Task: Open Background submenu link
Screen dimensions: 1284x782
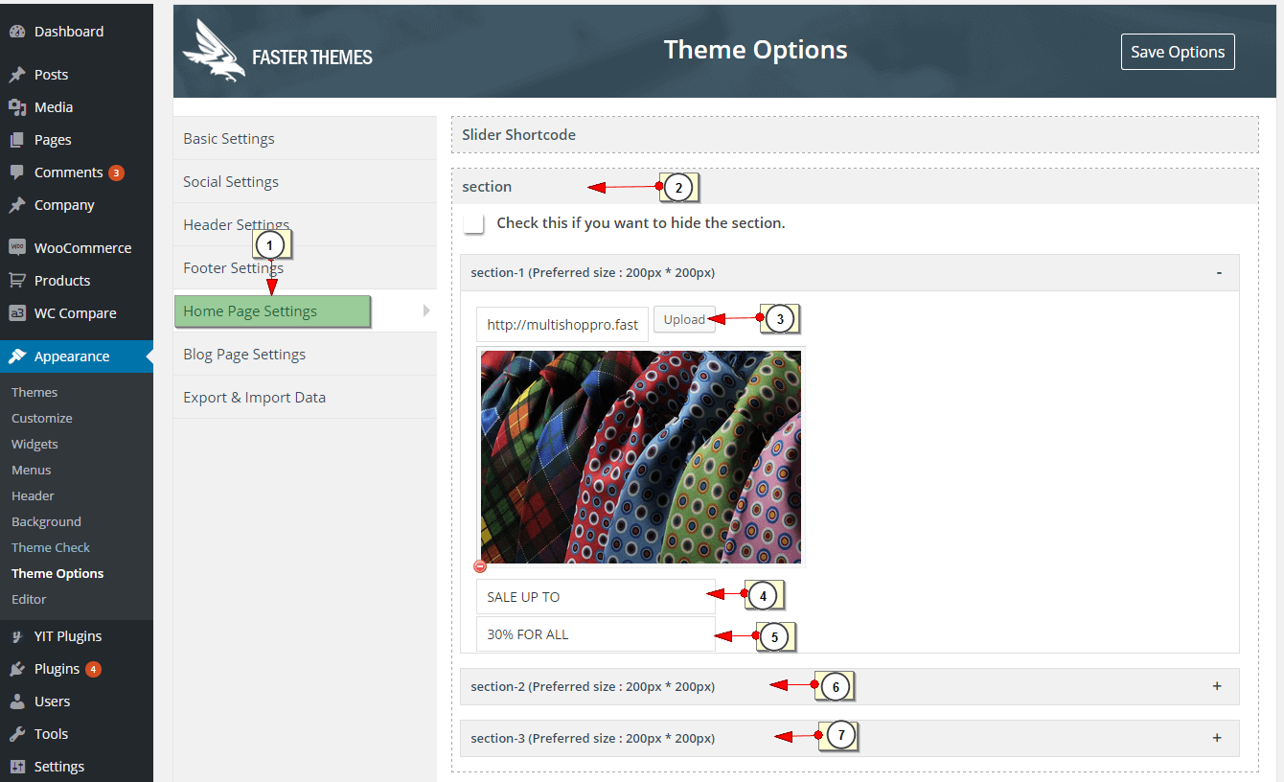Action: [x=46, y=521]
